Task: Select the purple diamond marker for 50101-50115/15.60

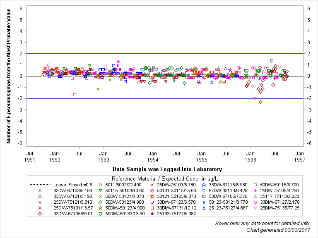Action: 152,190
